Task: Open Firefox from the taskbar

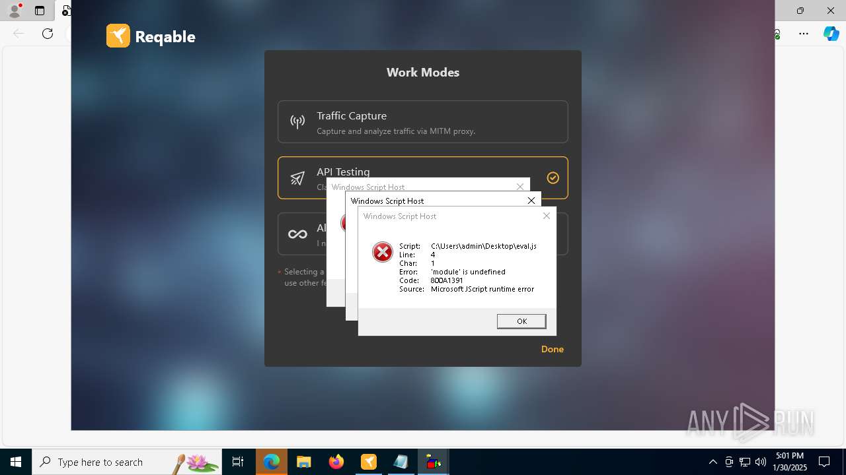Action: tap(336, 462)
